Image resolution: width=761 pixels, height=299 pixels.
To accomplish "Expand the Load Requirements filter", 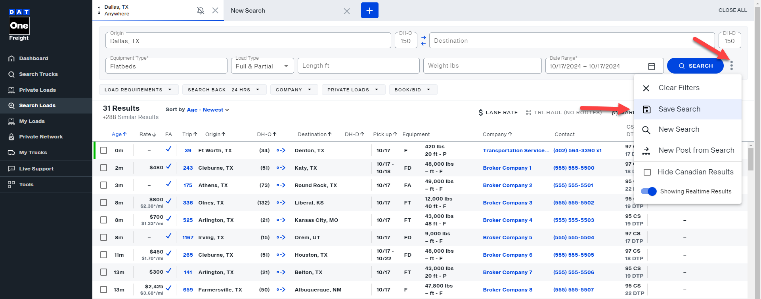I will coord(139,90).
